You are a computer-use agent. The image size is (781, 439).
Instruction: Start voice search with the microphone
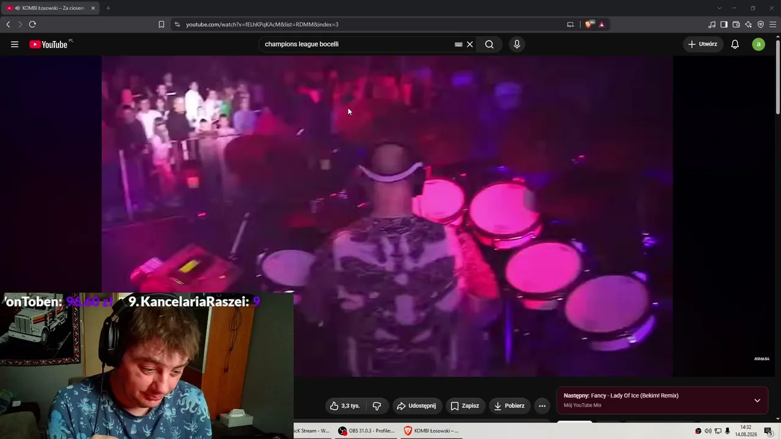[517, 44]
